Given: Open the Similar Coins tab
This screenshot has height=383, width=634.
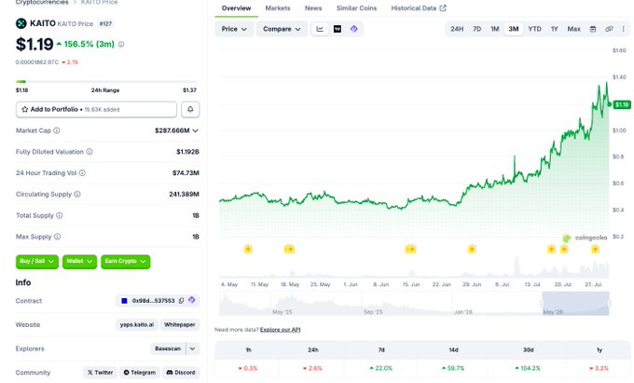Looking at the screenshot, I should click(x=356, y=8).
